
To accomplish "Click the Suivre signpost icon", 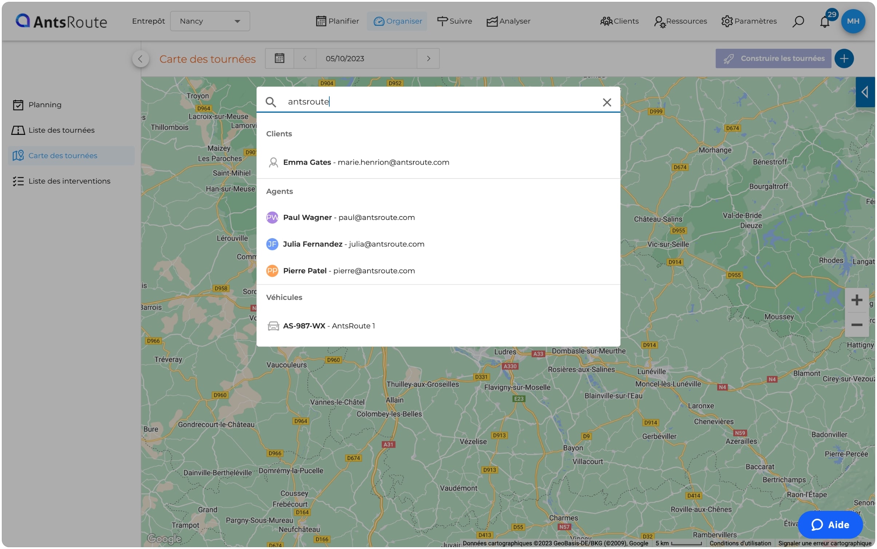I will 442,21.
